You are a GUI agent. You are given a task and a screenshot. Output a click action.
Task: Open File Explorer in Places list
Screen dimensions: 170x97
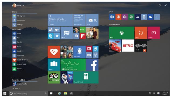click(x=19, y=16)
